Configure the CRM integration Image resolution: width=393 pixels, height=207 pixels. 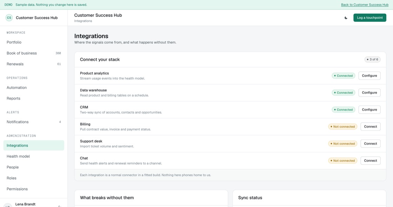369,110
